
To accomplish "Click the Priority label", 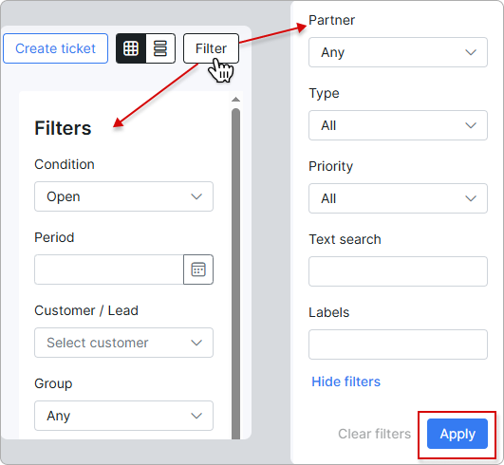I will tap(330, 166).
